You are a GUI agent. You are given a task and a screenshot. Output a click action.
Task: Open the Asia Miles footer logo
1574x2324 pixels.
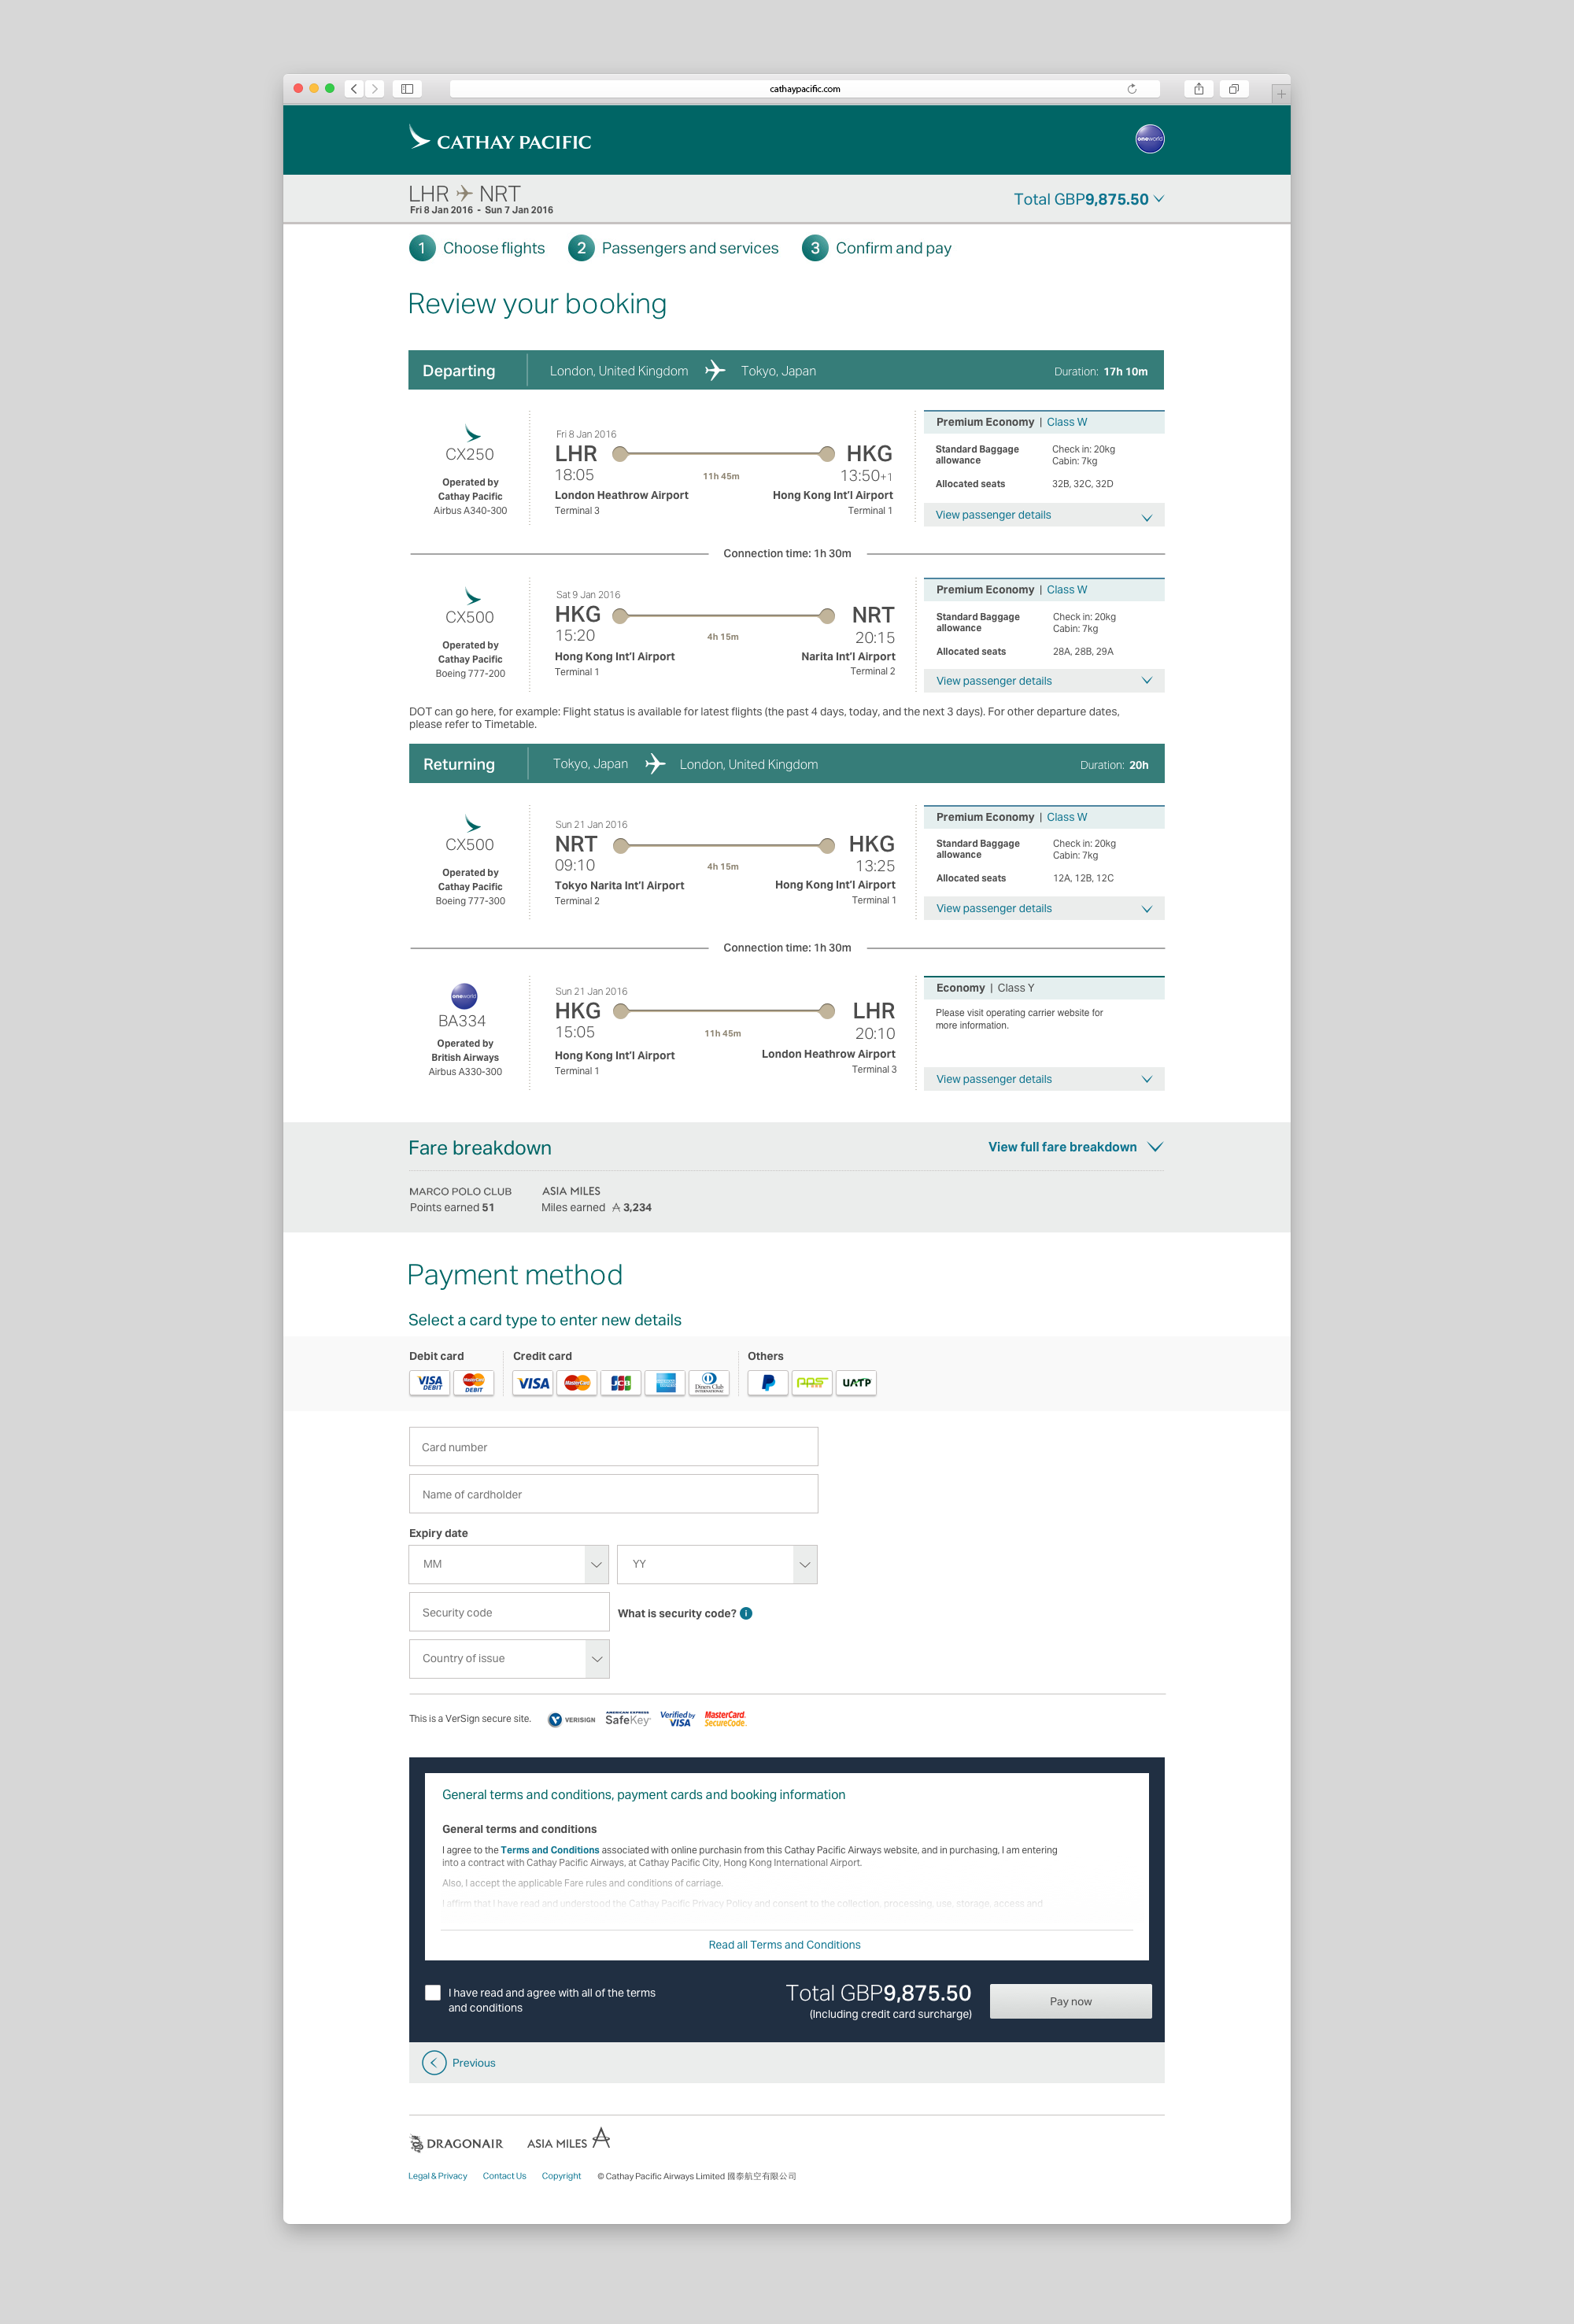569,2140
